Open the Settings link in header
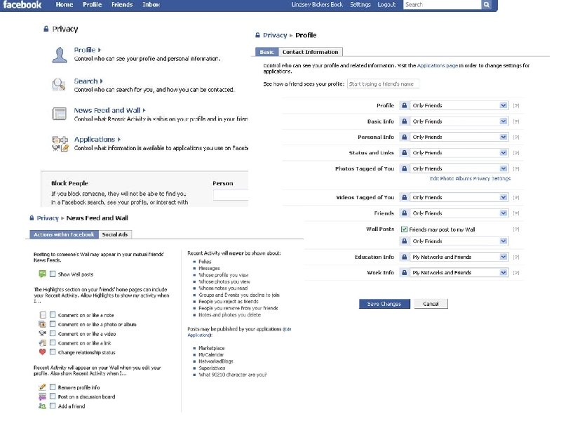The height and width of the screenshot is (421, 561). click(360, 5)
